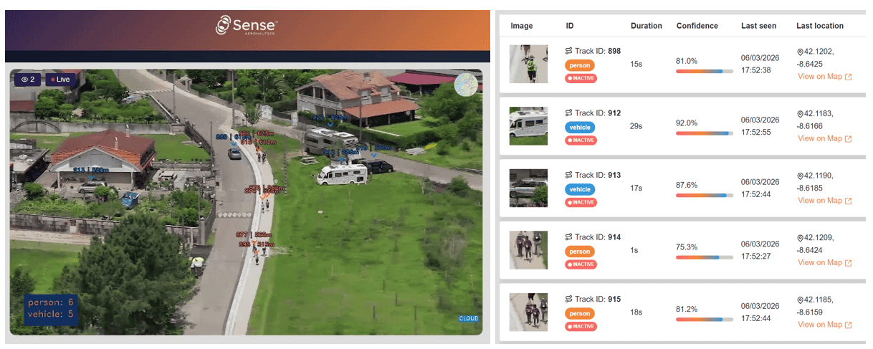Click the 17:52:27 last seen timestamp
Screen dimensions: 873x349
tap(756, 257)
